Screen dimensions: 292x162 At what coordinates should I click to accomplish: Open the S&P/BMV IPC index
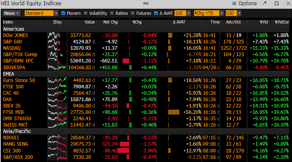[18, 61]
